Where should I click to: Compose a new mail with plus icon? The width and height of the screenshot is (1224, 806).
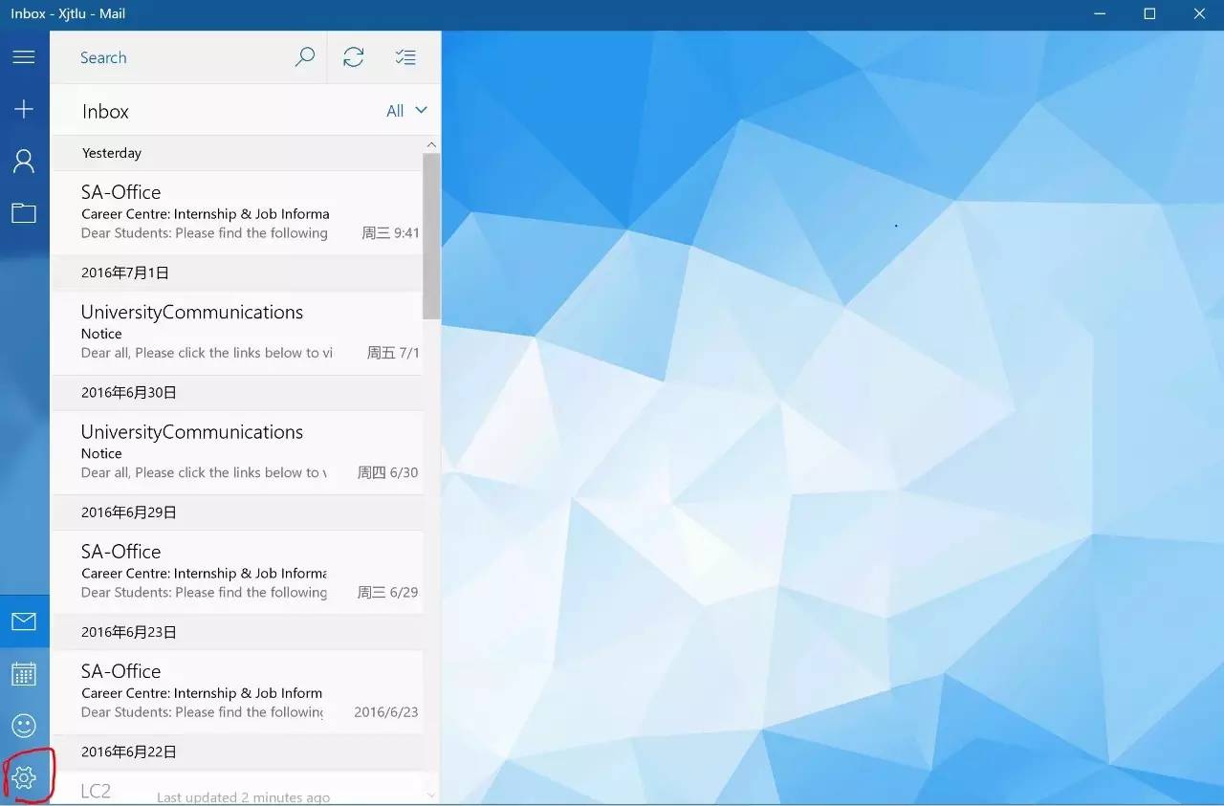pos(24,109)
